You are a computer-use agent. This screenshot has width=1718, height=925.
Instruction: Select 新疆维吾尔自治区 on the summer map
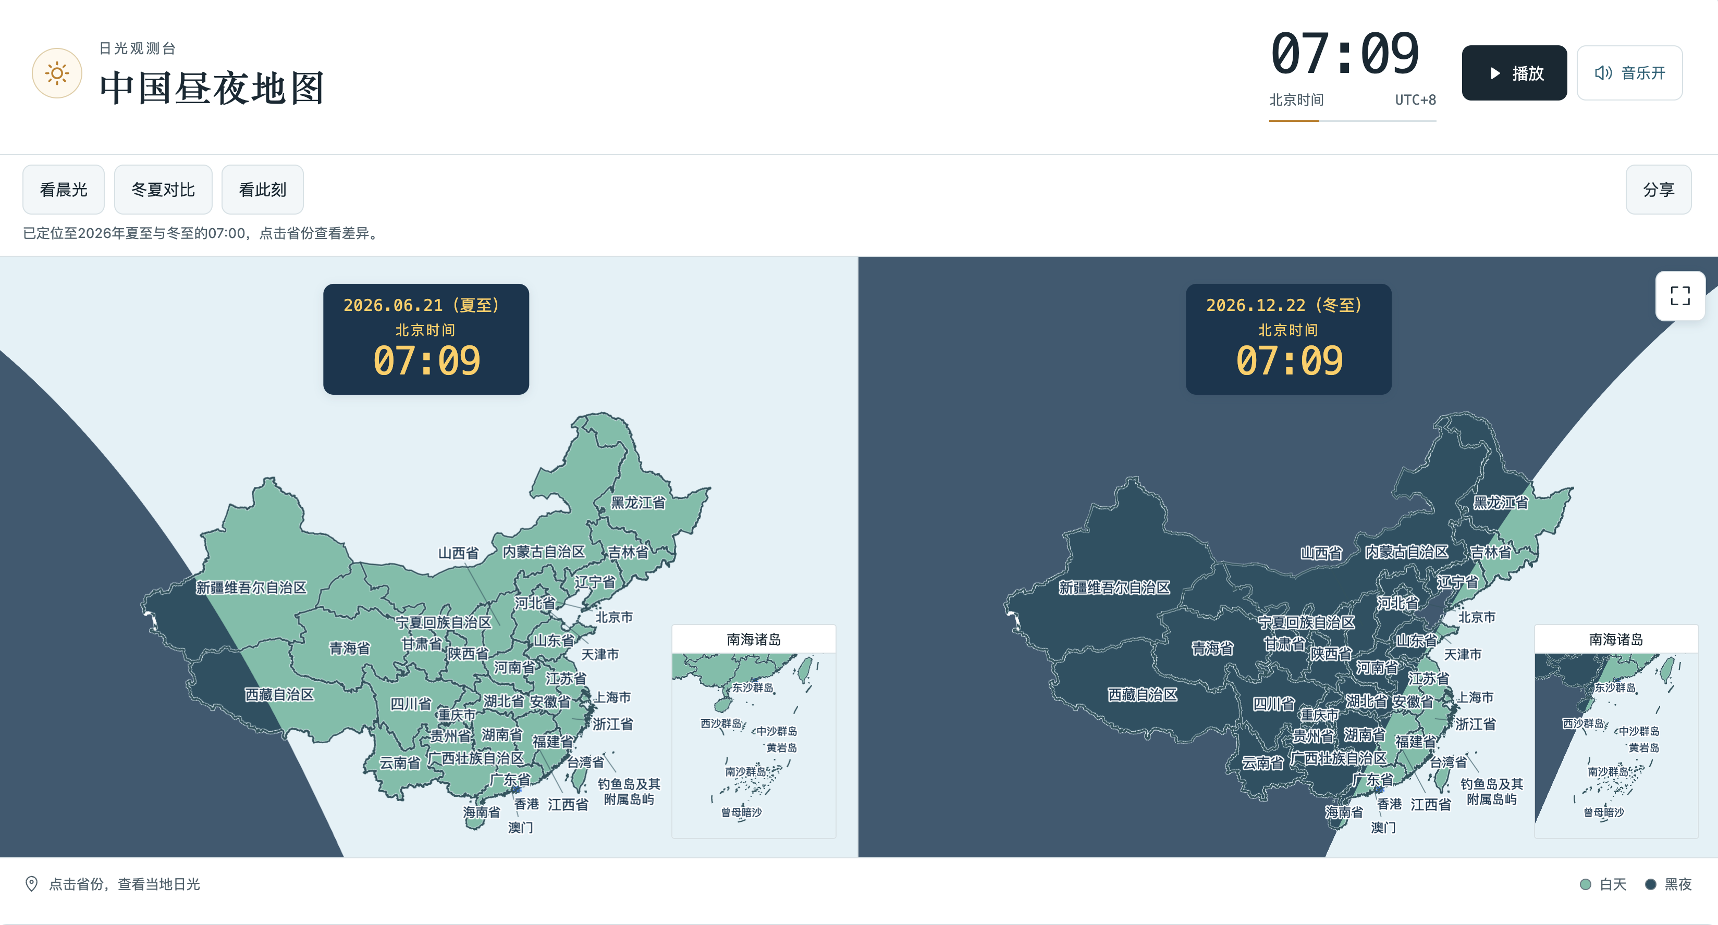251,587
